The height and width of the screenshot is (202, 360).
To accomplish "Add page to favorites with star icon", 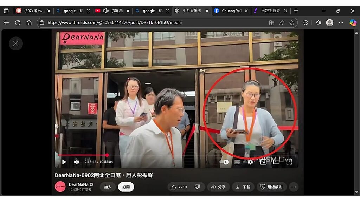I will [292, 22].
